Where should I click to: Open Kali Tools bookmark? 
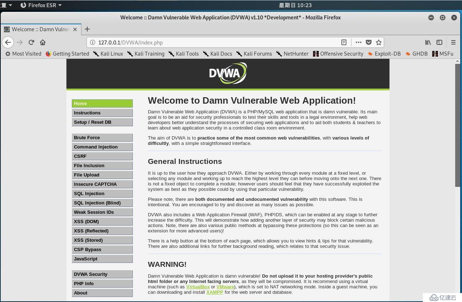click(x=183, y=53)
